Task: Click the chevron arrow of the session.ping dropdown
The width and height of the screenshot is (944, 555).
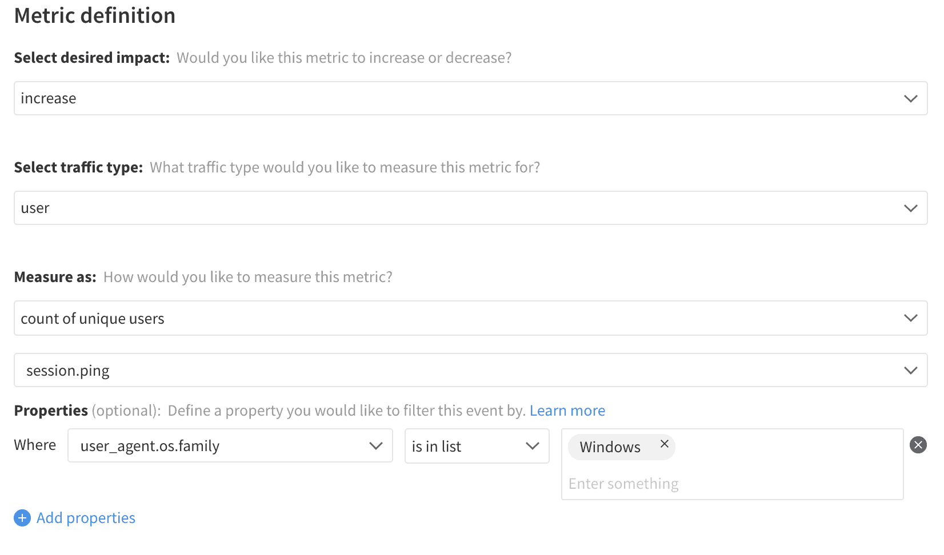Action: [x=911, y=370]
